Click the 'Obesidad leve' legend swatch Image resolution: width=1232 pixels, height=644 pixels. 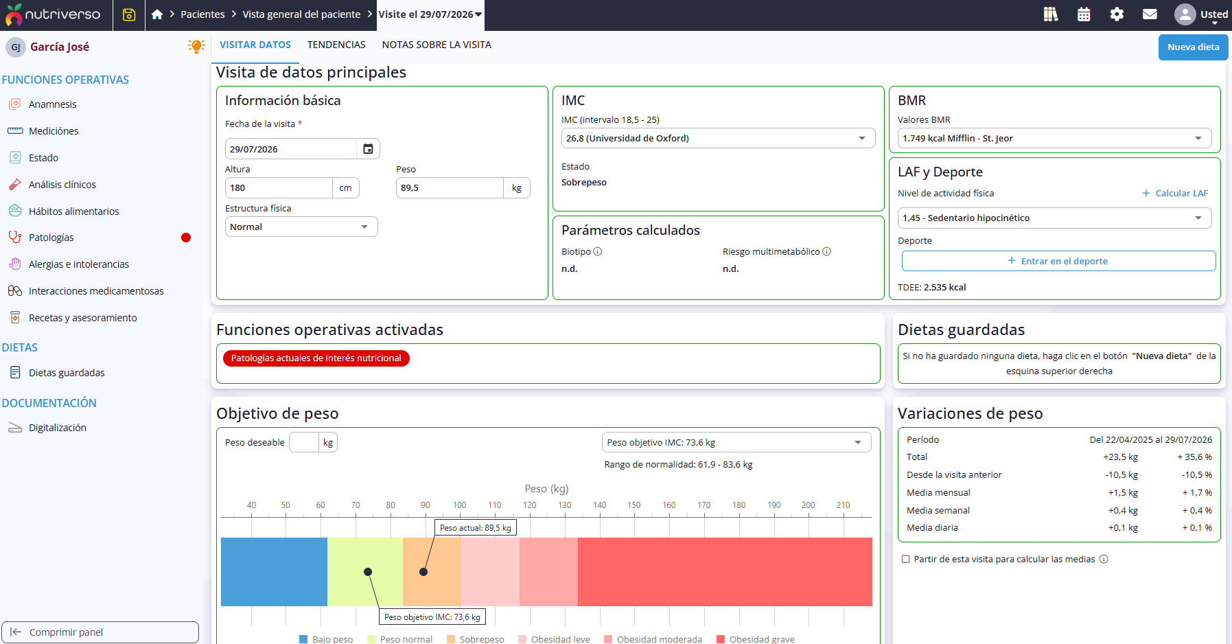click(x=522, y=639)
